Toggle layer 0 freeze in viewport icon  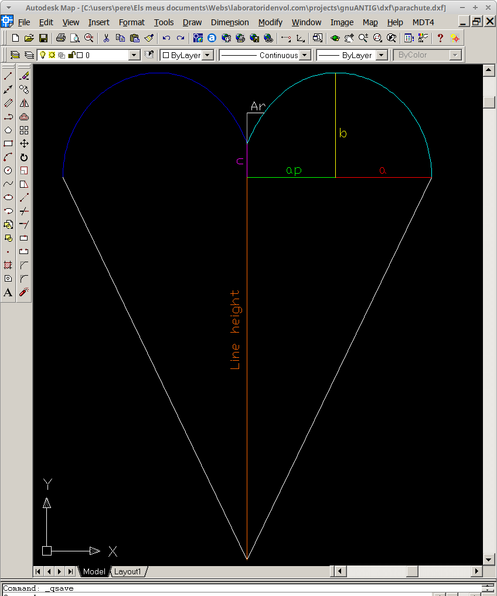[61, 55]
